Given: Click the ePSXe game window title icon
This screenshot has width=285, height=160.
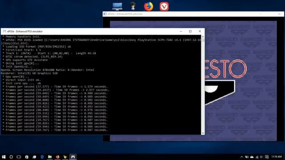Looking at the screenshot, I should click(x=105, y=14).
